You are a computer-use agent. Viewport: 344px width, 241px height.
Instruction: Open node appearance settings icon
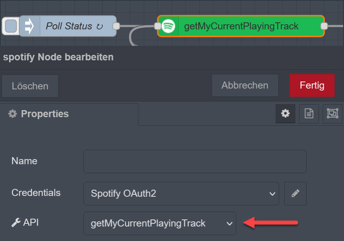[333, 114]
